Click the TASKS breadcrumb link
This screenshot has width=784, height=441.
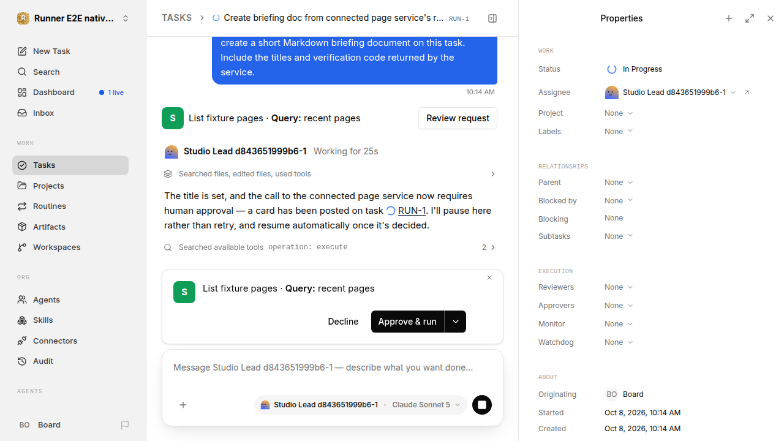(176, 18)
